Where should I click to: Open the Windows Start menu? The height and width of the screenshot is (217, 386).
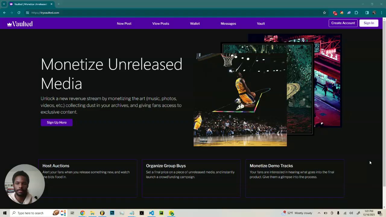[5, 213]
